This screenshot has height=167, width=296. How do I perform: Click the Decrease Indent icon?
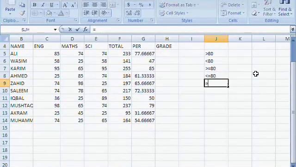pyautogui.click(x=86, y=13)
